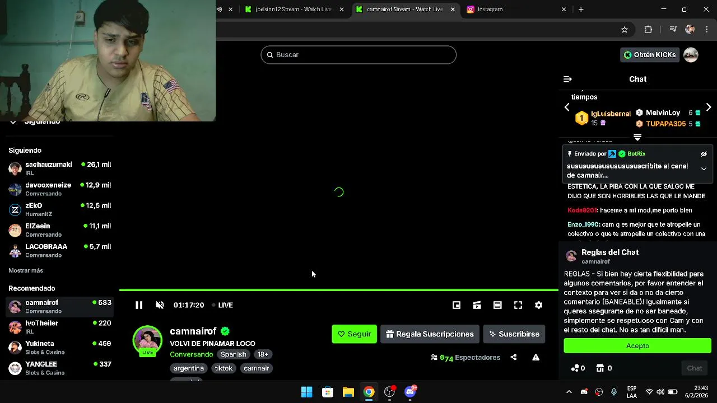Screen dimensions: 717x403
Task: Switch to joelsinn12 Stream browser tab
Action: click(293, 9)
